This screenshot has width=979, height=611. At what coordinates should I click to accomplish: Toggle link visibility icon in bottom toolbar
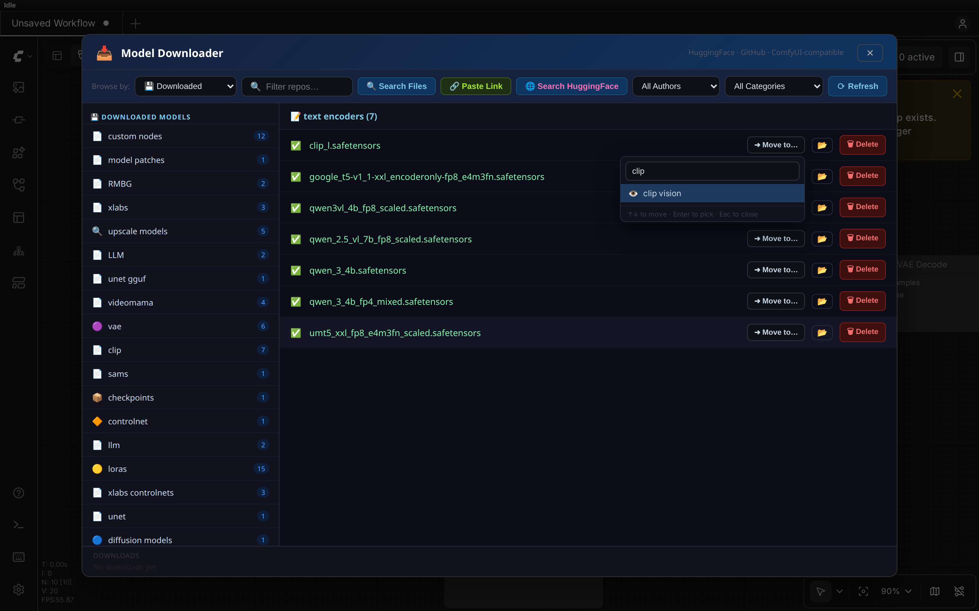959,591
